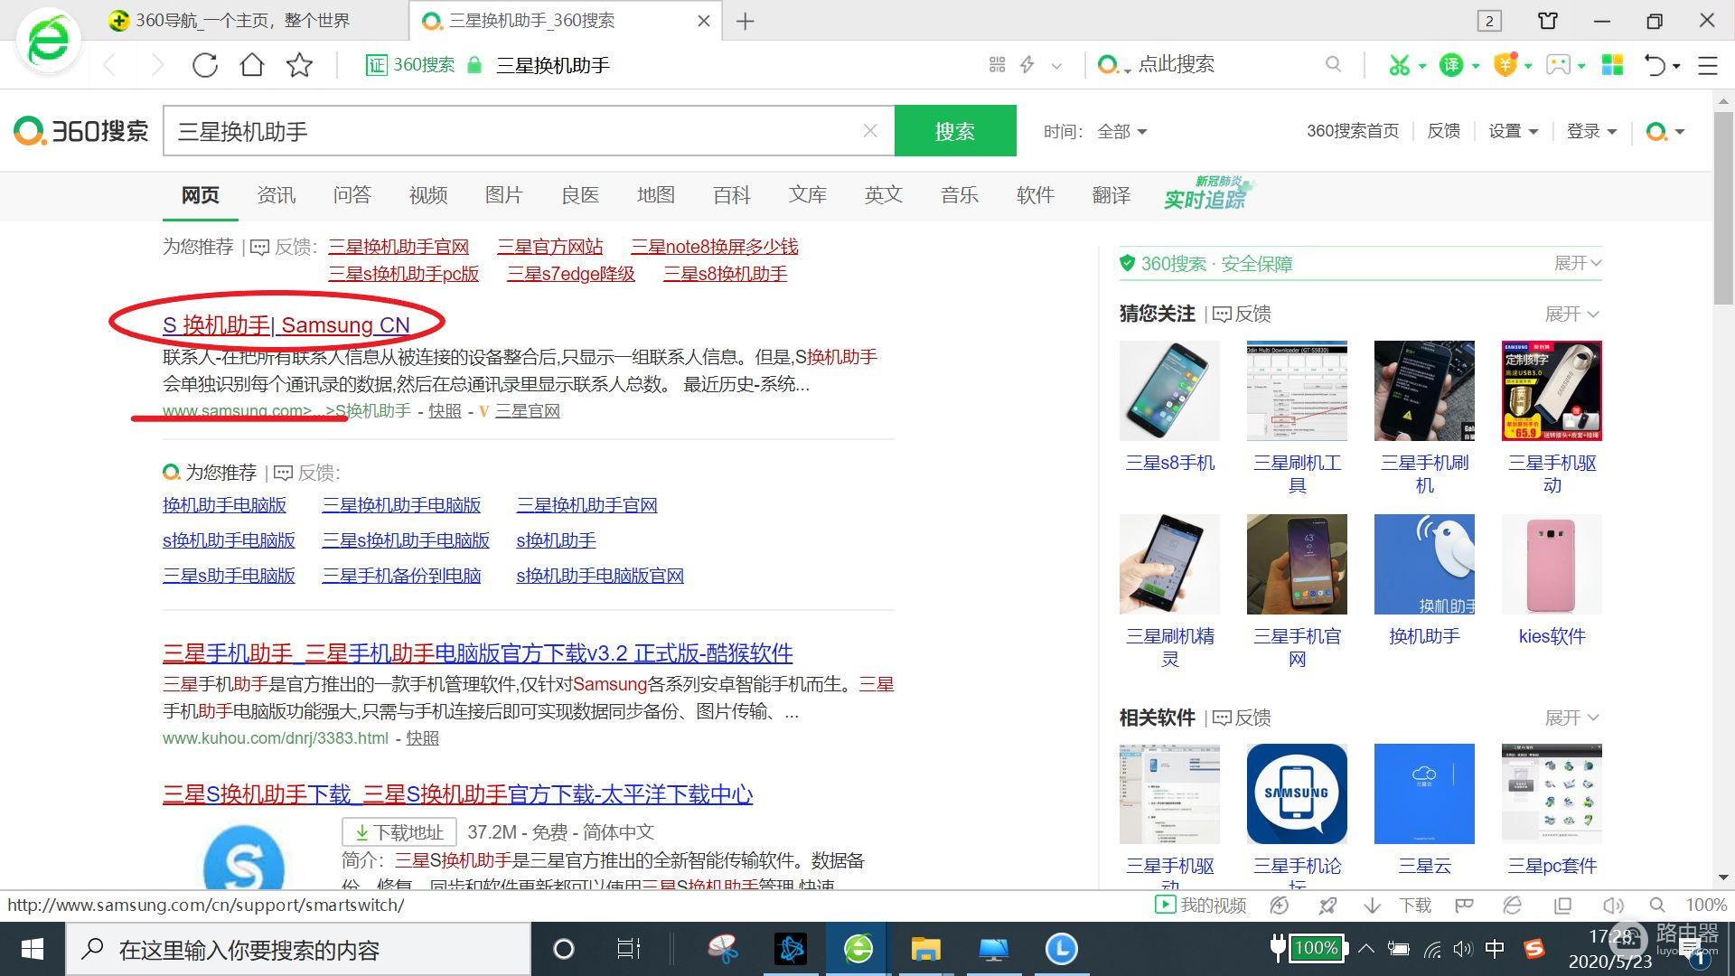
Task: Click the 快照 link under Samsung result
Action: (445, 411)
